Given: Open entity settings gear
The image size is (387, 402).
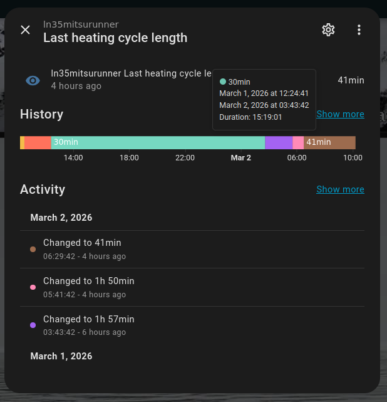Looking at the screenshot, I should click(x=328, y=29).
